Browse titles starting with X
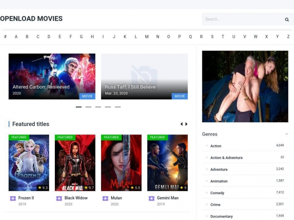Image resolution: width=294 pixels, height=220 pixels. pos(266,37)
